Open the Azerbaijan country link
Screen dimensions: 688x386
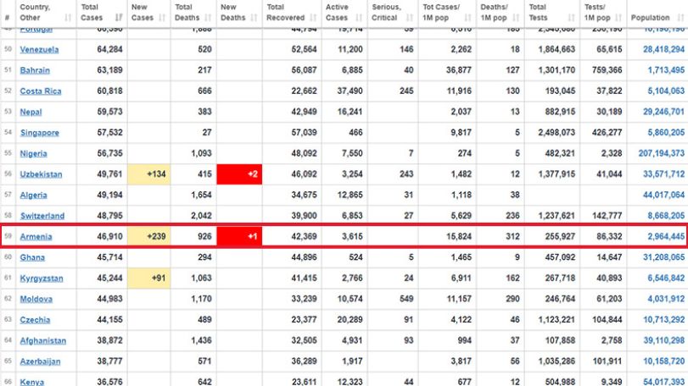click(x=40, y=361)
